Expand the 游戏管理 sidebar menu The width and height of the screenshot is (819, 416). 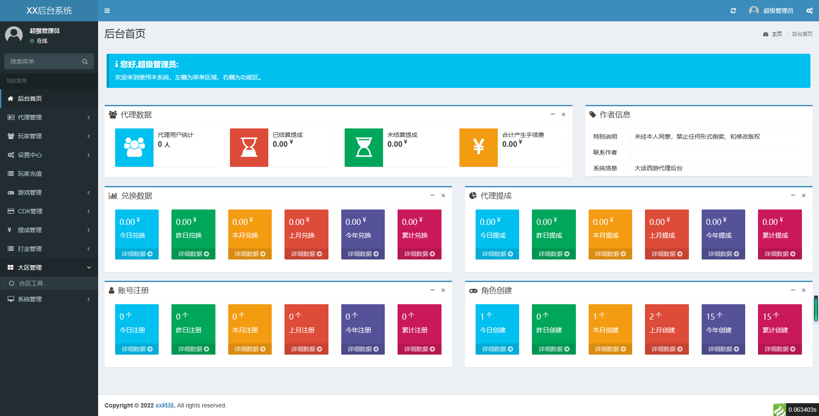pos(49,192)
